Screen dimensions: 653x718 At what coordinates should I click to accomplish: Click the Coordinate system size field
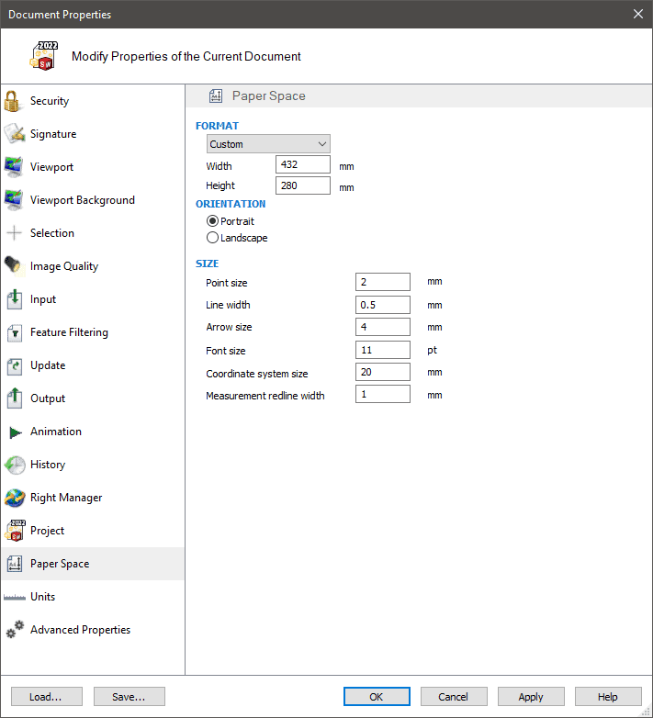[x=383, y=372]
